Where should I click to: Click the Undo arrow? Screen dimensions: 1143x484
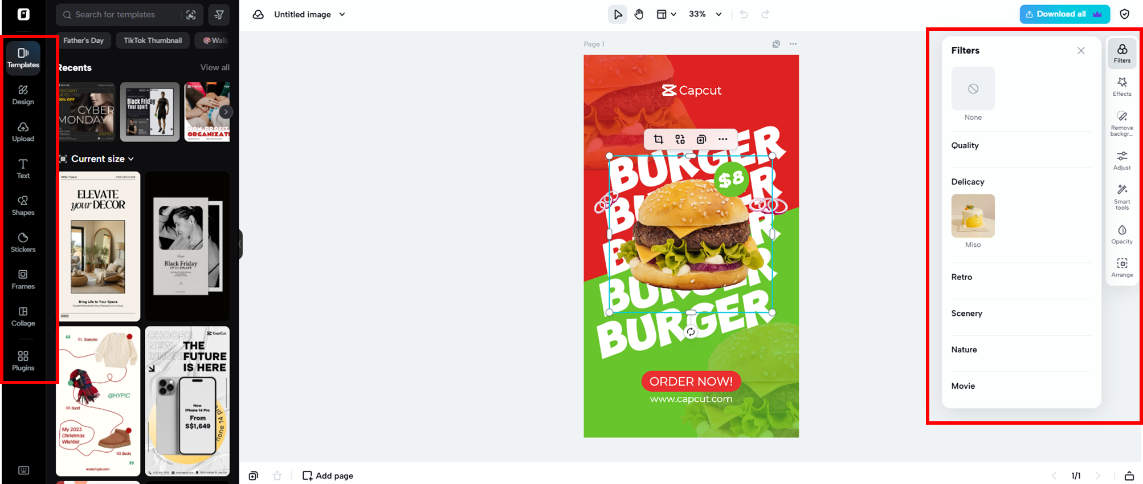(x=744, y=14)
